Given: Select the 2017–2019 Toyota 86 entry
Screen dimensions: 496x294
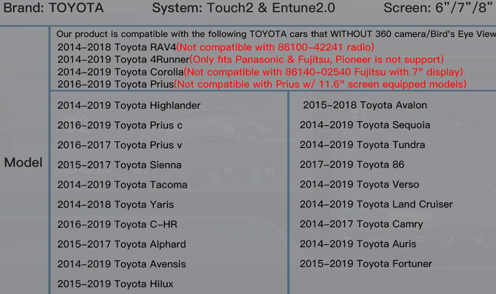Looking at the screenshot, I should 352,165.
